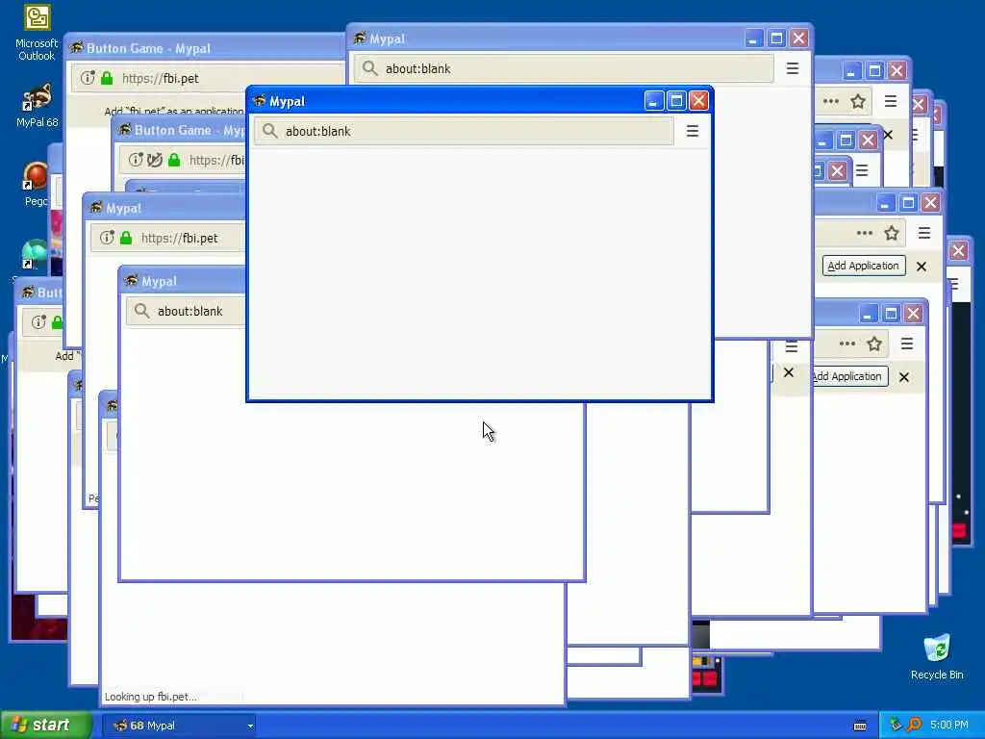Dismiss upper Add Application notification with X

[x=921, y=267]
